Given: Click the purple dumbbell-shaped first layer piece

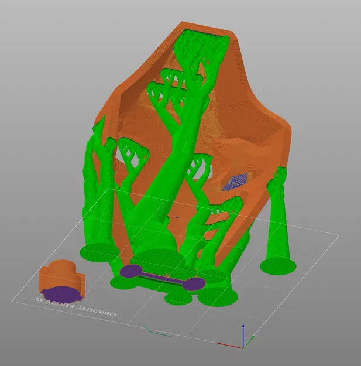Looking at the screenshot, I should [x=163, y=278].
